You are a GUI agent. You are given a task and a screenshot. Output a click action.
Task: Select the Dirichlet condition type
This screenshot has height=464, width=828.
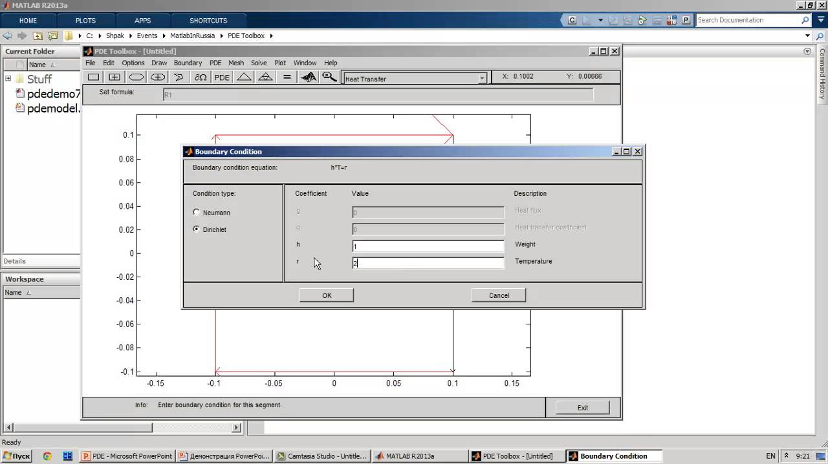tap(197, 229)
